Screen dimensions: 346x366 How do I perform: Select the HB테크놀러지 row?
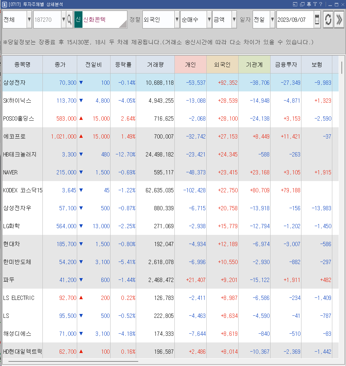tap(170, 154)
